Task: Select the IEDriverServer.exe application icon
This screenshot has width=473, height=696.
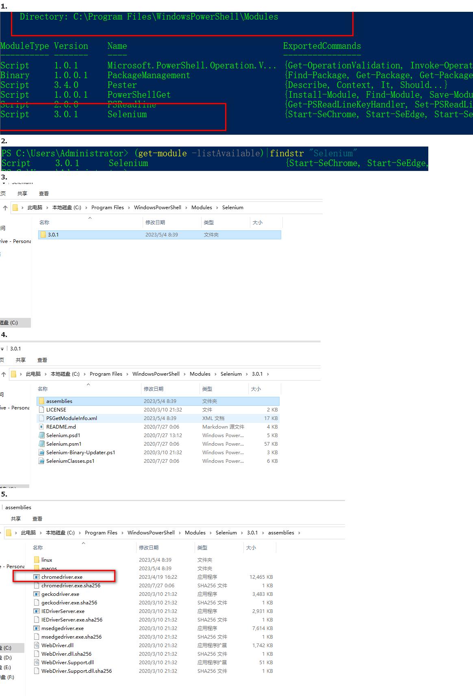Action: pos(37,611)
